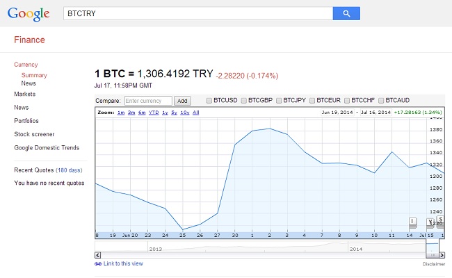Show All history in chart zoom
Screen dimensions: 452x278
click(x=195, y=113)
